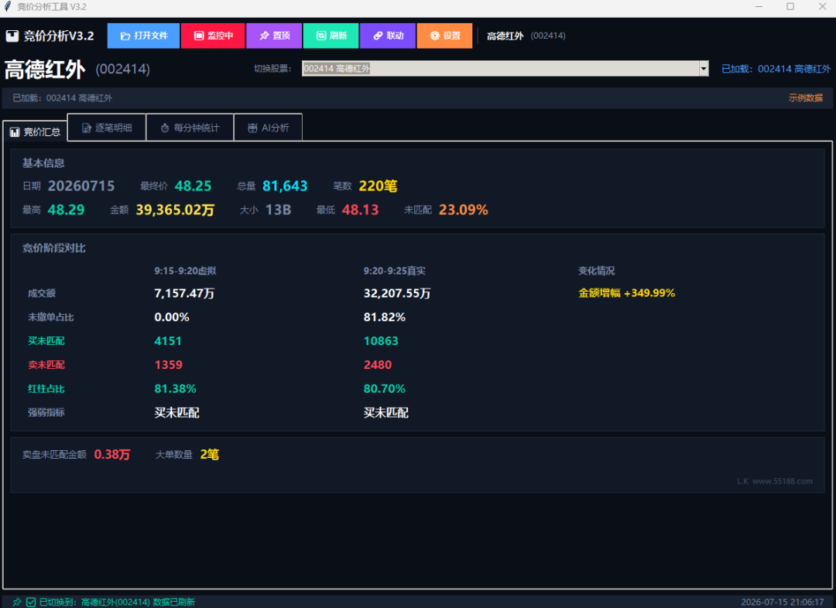836x608 pixels.
Task: Toggle the 监控中 monitoring button
Action: click(x=213, y=36)
